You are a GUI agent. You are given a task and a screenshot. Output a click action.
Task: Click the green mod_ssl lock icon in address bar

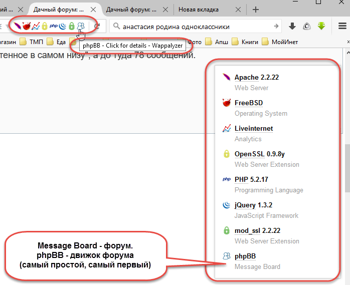72,26
